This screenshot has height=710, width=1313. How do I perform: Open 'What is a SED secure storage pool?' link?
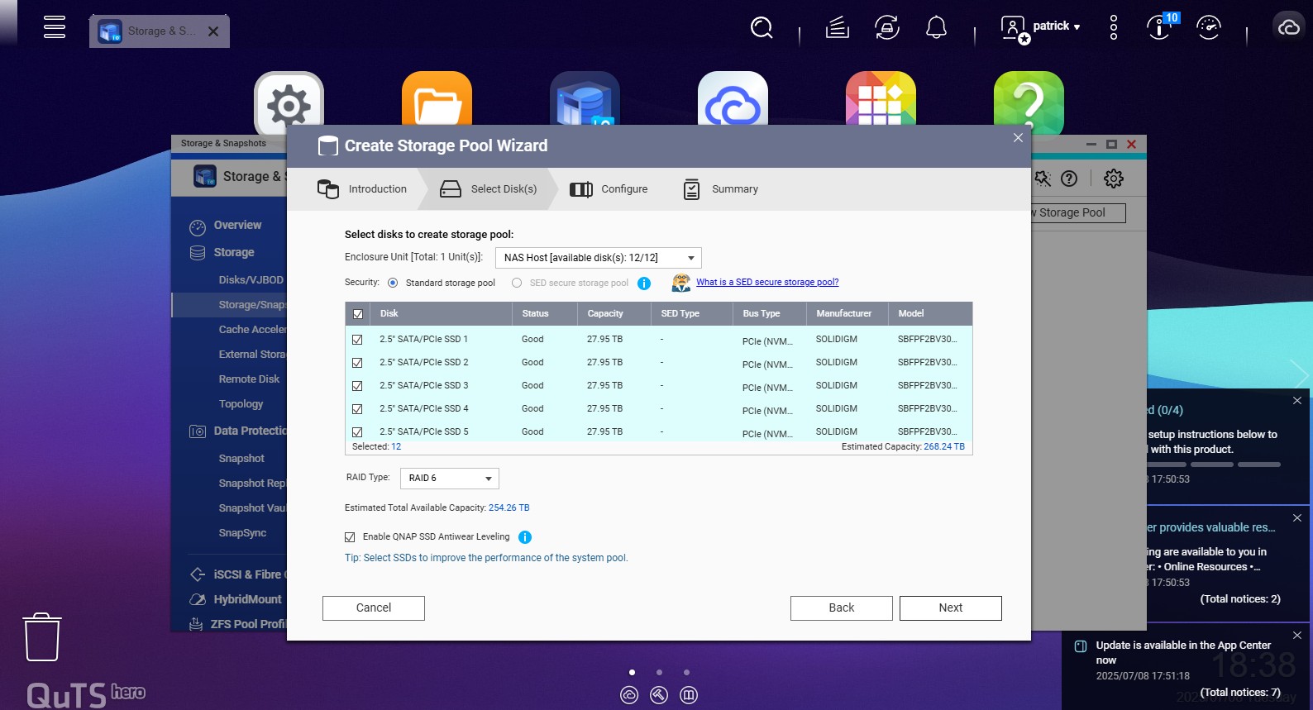(x=766, y=283)
